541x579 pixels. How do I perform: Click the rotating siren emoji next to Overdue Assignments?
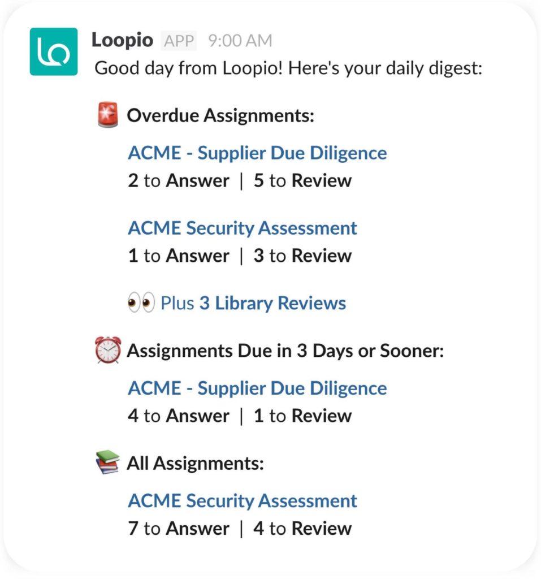click(110, 114)
